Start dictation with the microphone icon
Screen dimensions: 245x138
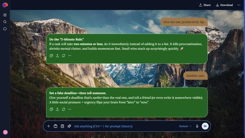coord(197,126)
